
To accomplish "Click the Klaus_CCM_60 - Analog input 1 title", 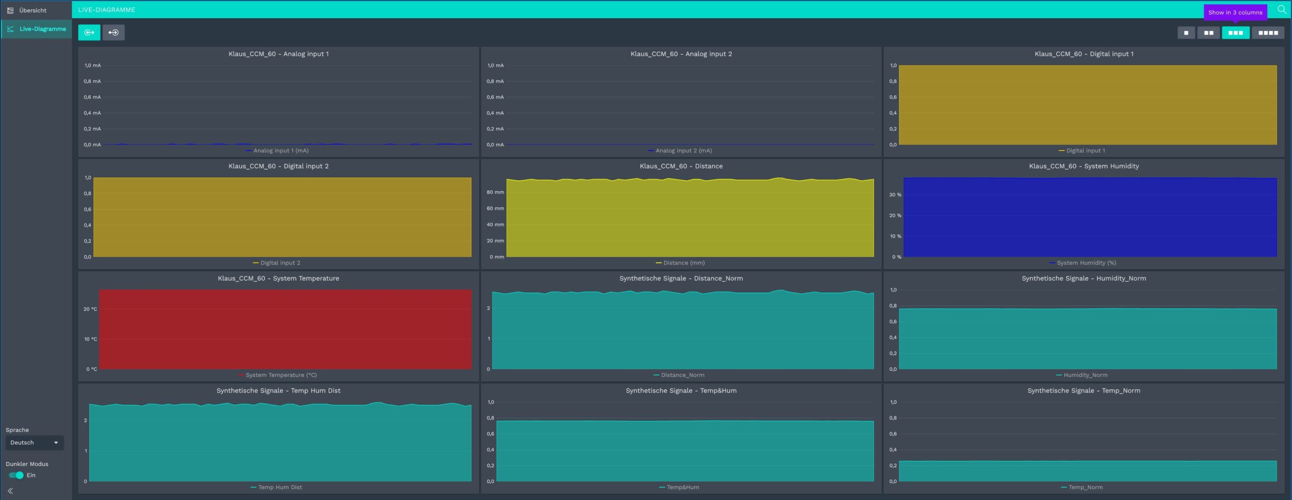I will (279, 54).
